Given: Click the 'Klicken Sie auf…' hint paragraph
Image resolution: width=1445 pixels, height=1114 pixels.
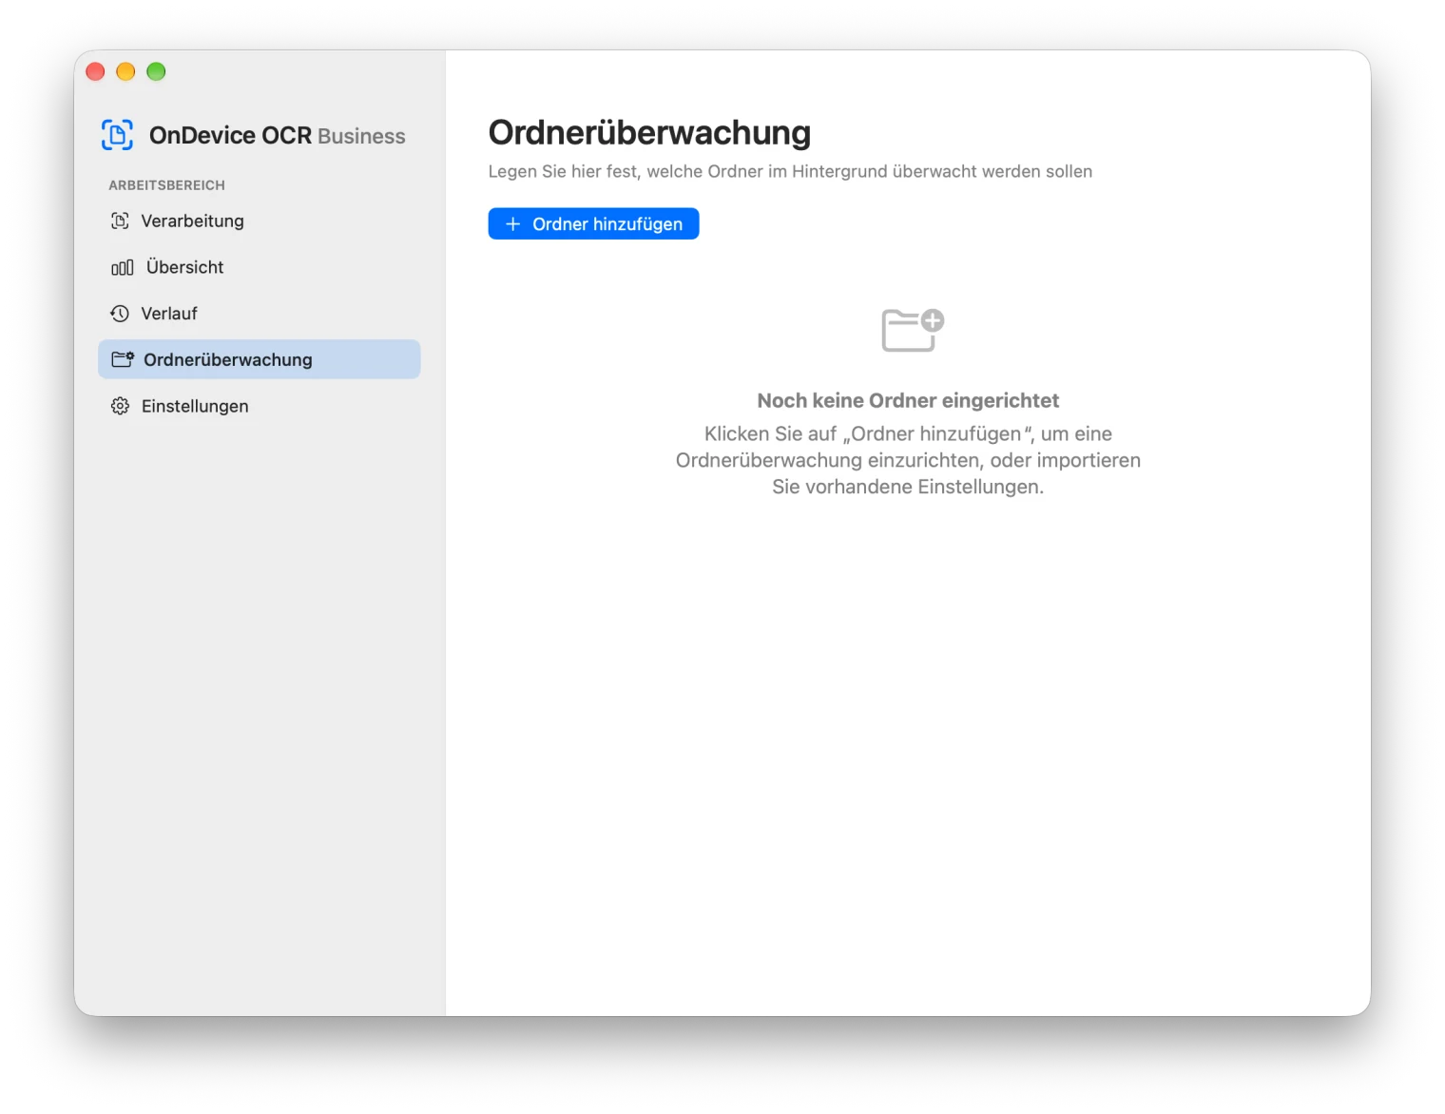Looking at the screenshot, I should tap(908, 460).
